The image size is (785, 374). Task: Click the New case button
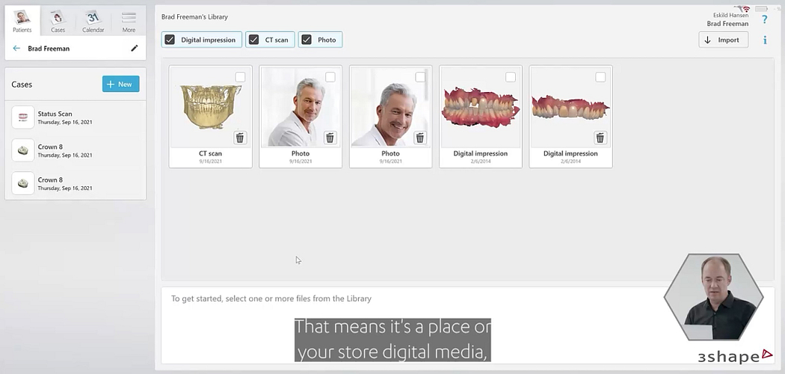120,85
